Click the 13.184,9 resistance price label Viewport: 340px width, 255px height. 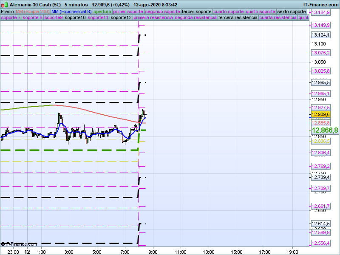click(x=321, y=12)
